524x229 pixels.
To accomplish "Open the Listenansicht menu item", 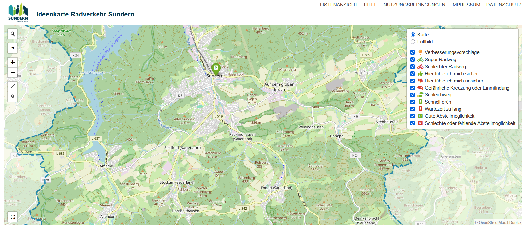I will pyautogui.click(x=339, y=5).
